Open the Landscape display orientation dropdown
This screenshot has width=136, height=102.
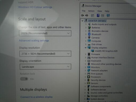click(45, 67)
